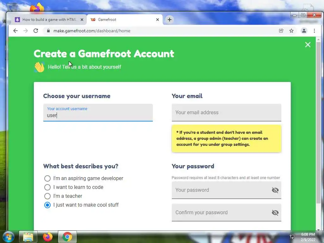Close the Gamefroot tab
The image size is (324, 243).
[158, 20]
